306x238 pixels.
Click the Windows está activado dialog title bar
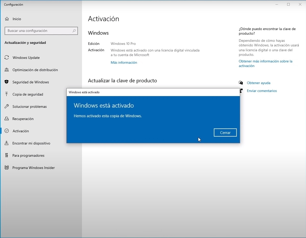pos(153,92)
